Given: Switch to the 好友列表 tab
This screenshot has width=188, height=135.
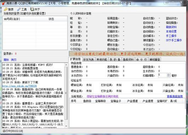Looking at the screenshot, I should (x=88, y=59).
